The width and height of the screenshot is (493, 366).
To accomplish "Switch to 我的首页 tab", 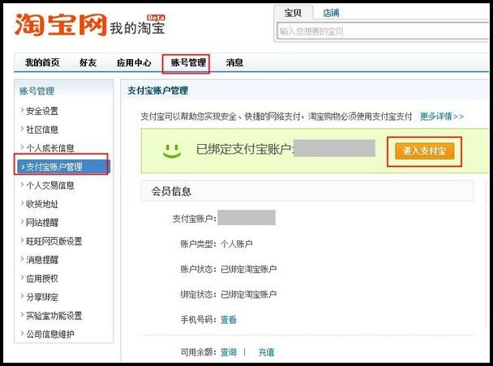I will 42,62.
